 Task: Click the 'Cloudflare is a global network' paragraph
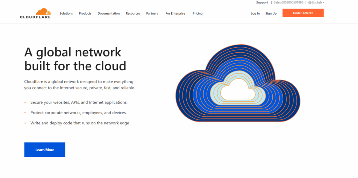click(x=80, y=85)
